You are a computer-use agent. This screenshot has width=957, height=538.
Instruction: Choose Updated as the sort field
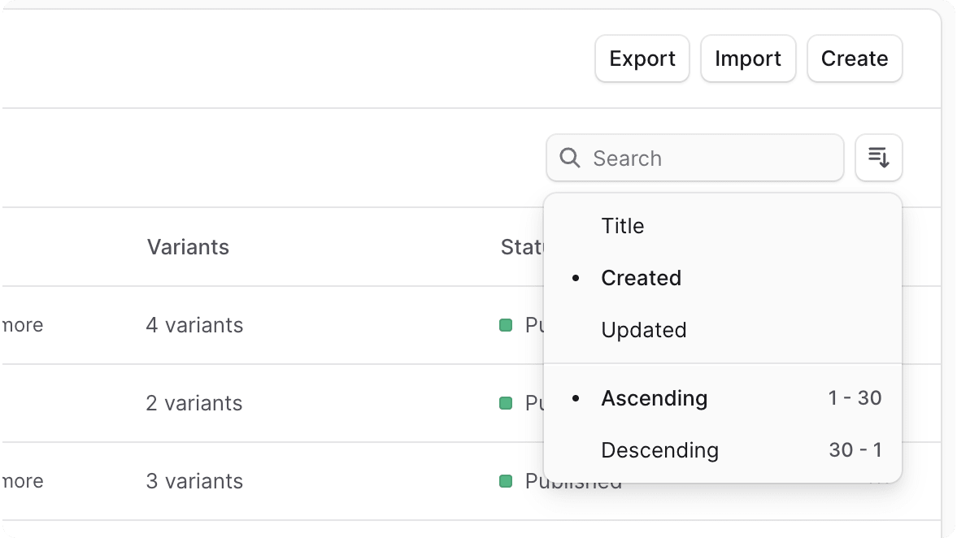point(644,330)
